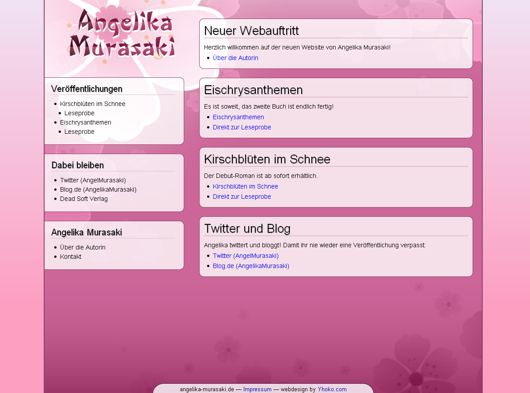Open blue Kirschblüten im Schnee link
This screenshot has width=530, height=393.
click(x=245, y=186)
